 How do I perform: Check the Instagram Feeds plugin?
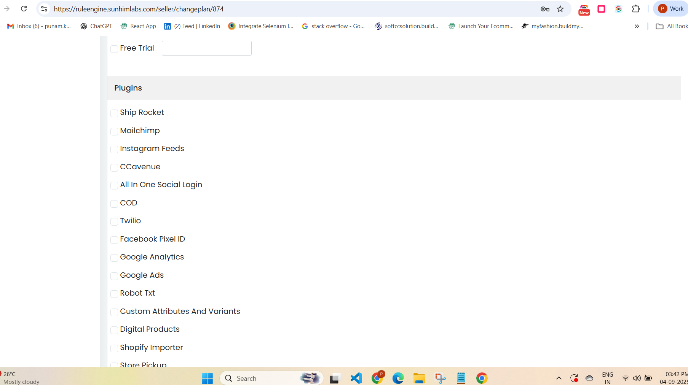tap(114, 149)
